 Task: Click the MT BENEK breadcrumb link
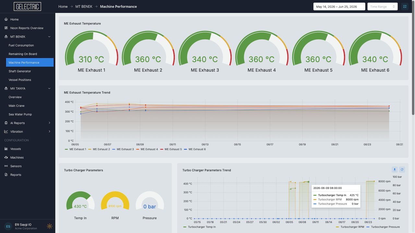click(x=84, y=6)
